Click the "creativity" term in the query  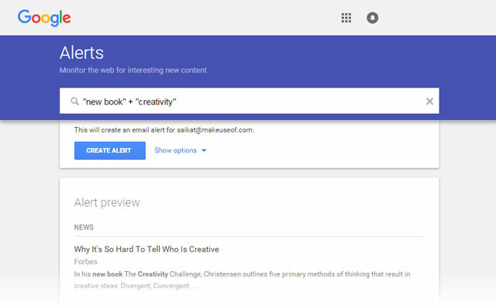156,101
